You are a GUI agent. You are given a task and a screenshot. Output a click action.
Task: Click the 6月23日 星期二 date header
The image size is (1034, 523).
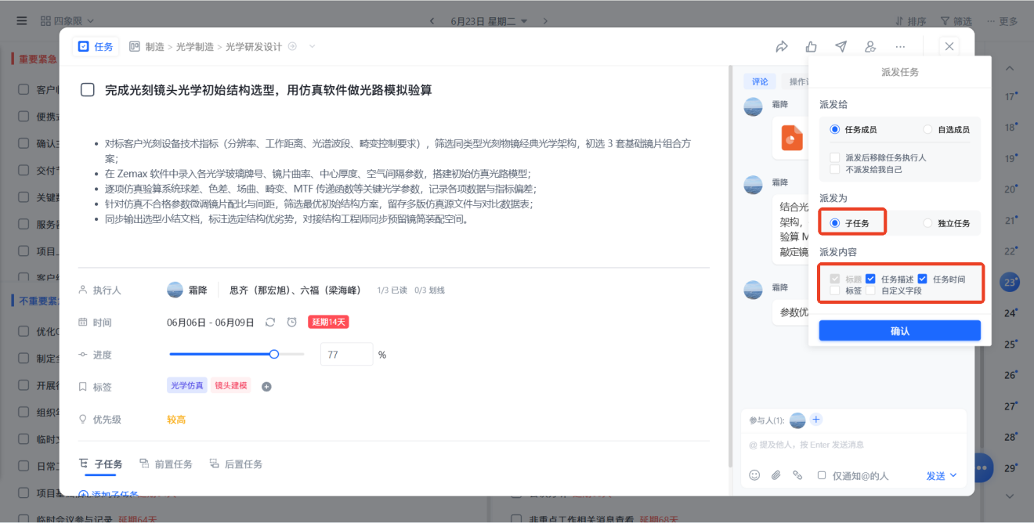click(483, 21)
